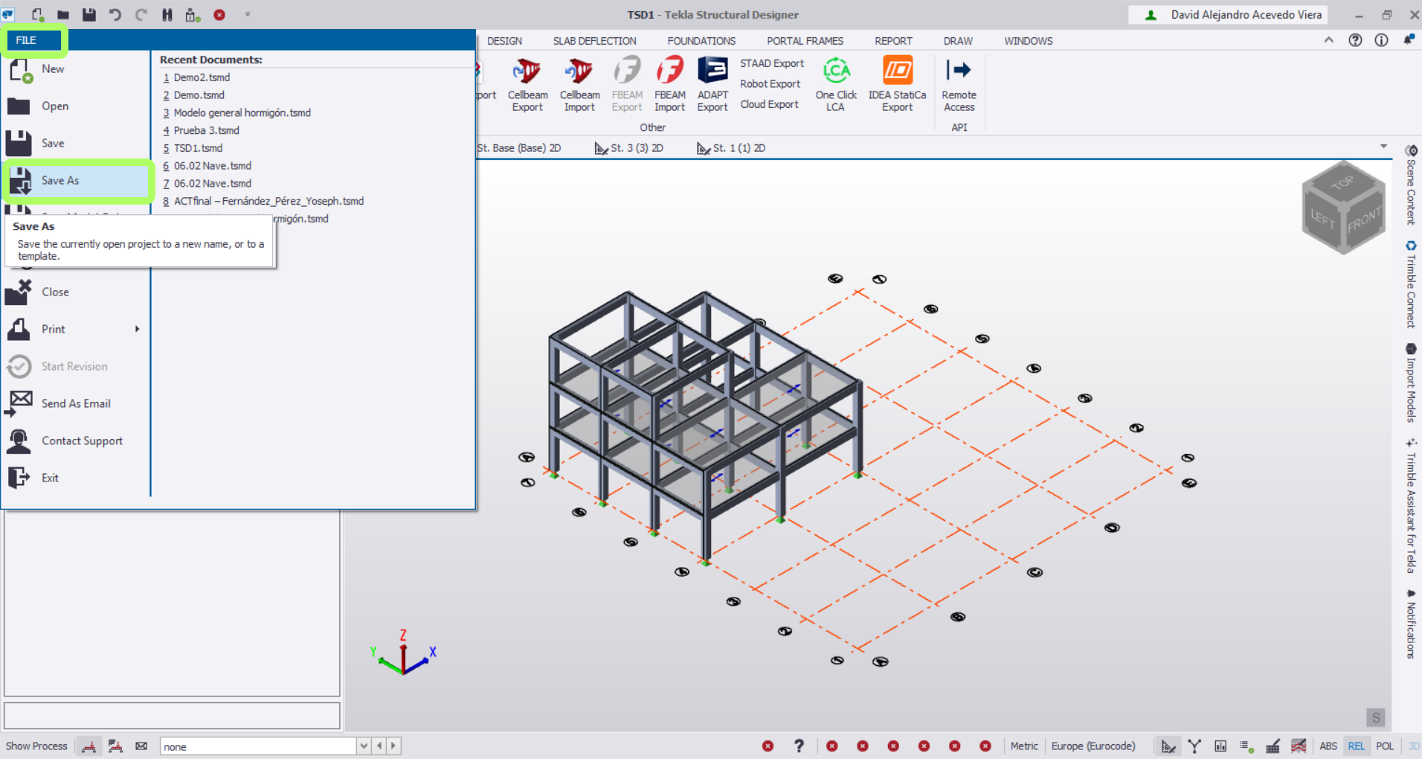This screenshot has width=1422, height=759.
Task: Undo the last action using the title bar arrow
Action: [x=115, y=15]
